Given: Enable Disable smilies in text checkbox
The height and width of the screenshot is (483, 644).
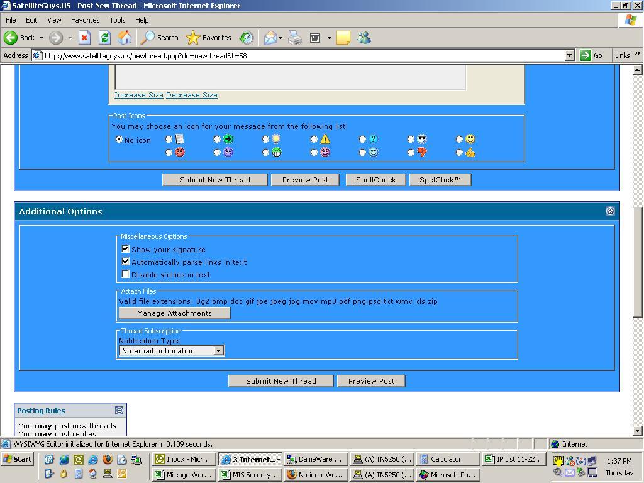Looking at the screenshot, I should point(126,274).
